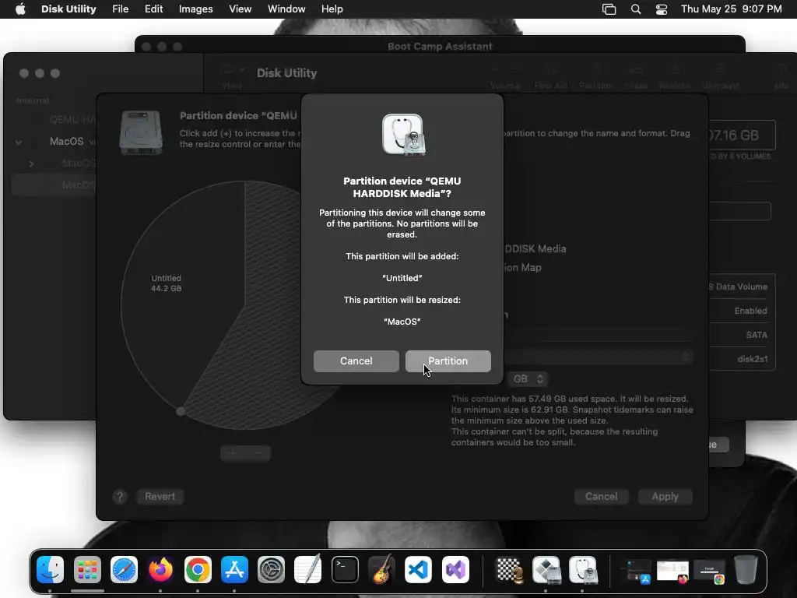Image resolution: width=797 pixels, height=598 pixels.
Task: Restore the minimized App Store window thumbnail
Action: [x=637, y=572]
